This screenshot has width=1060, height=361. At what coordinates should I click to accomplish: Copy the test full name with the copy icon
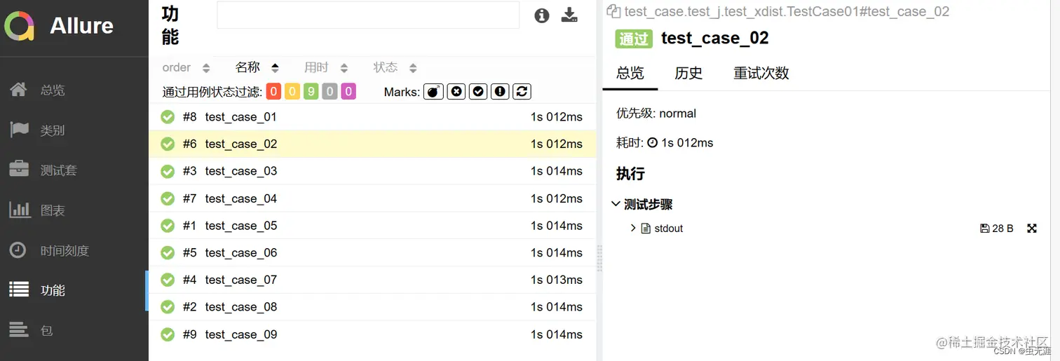614,11
